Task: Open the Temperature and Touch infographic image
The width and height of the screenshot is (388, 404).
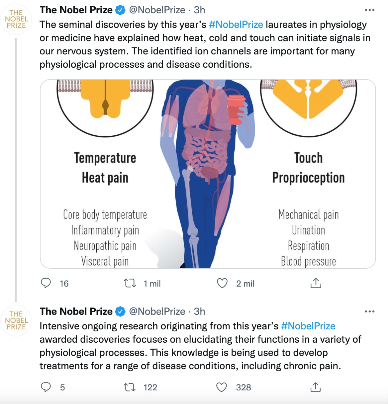Action: pyautogui.click(x=208, y=173)
